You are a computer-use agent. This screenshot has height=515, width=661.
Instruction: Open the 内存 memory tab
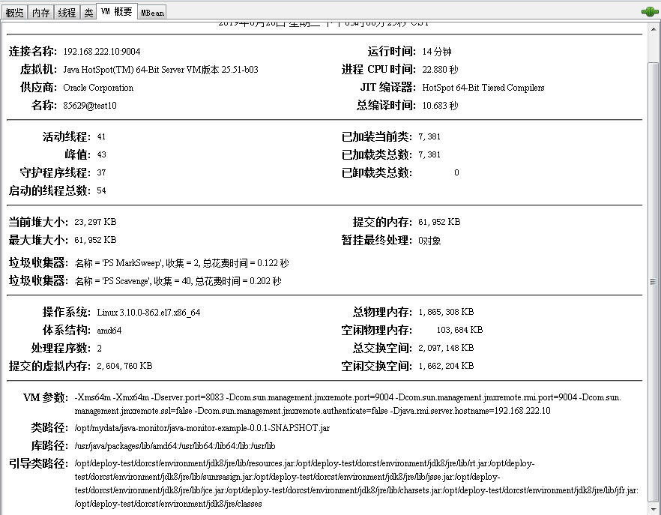pos(40,11)
